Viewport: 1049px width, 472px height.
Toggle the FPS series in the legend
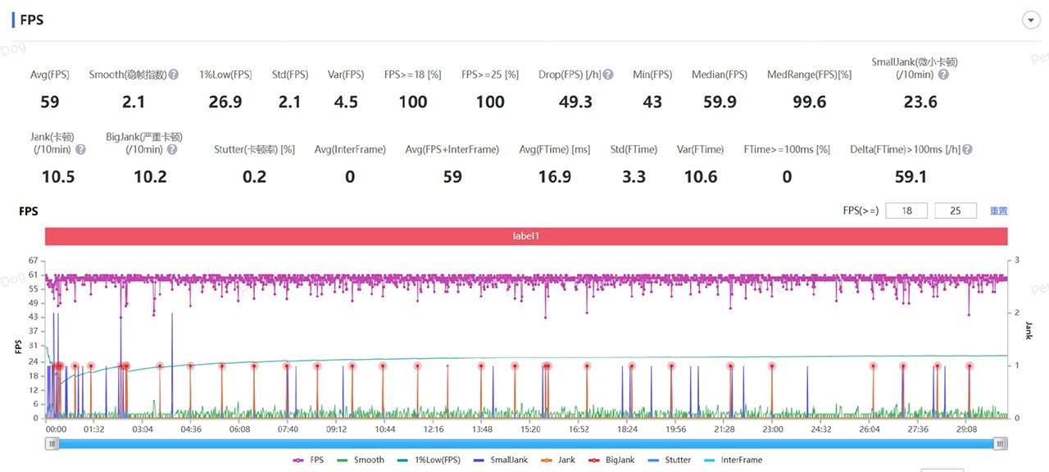(x=308, y=460)
